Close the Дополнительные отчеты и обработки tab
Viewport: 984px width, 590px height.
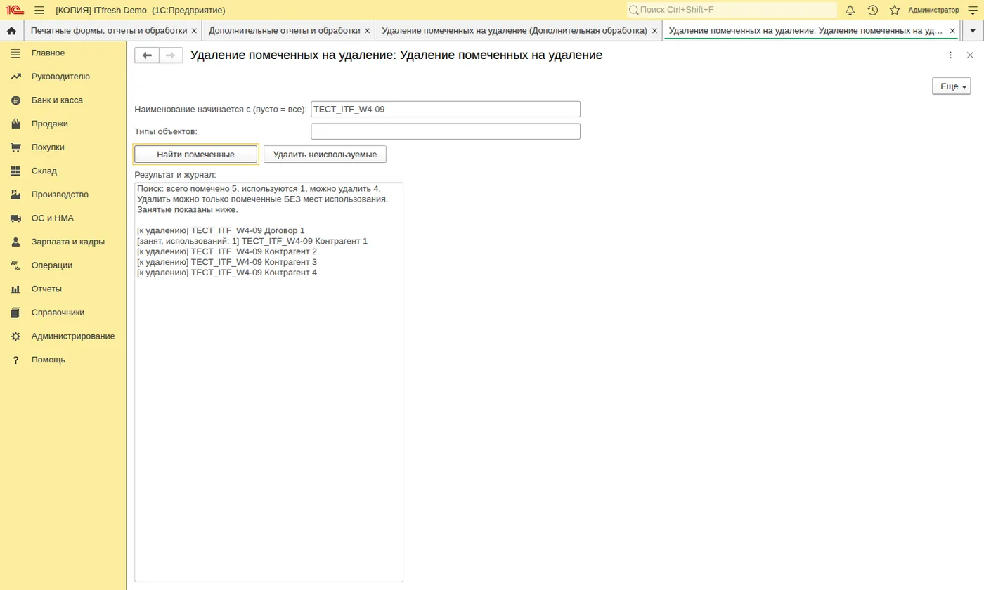coord(367,31)
